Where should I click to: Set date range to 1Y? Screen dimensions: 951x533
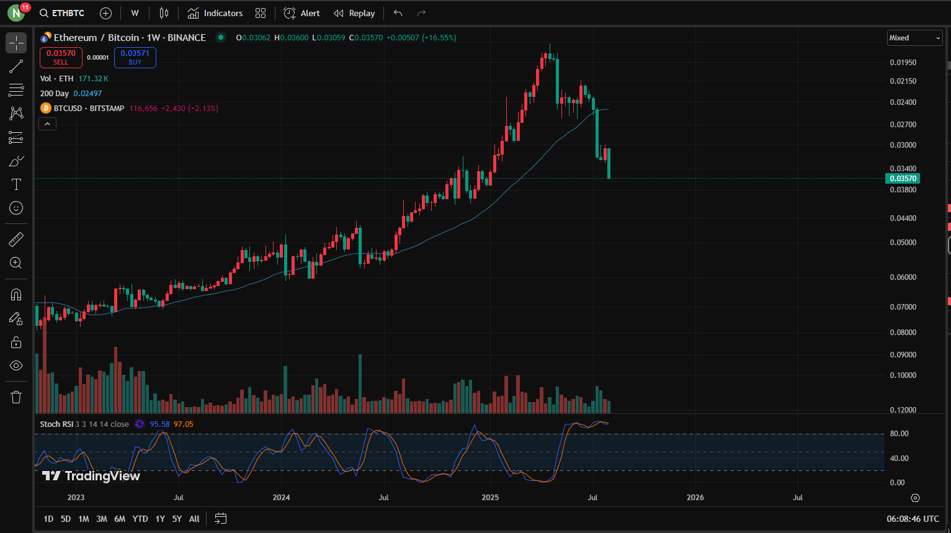(x=160, y=519)
